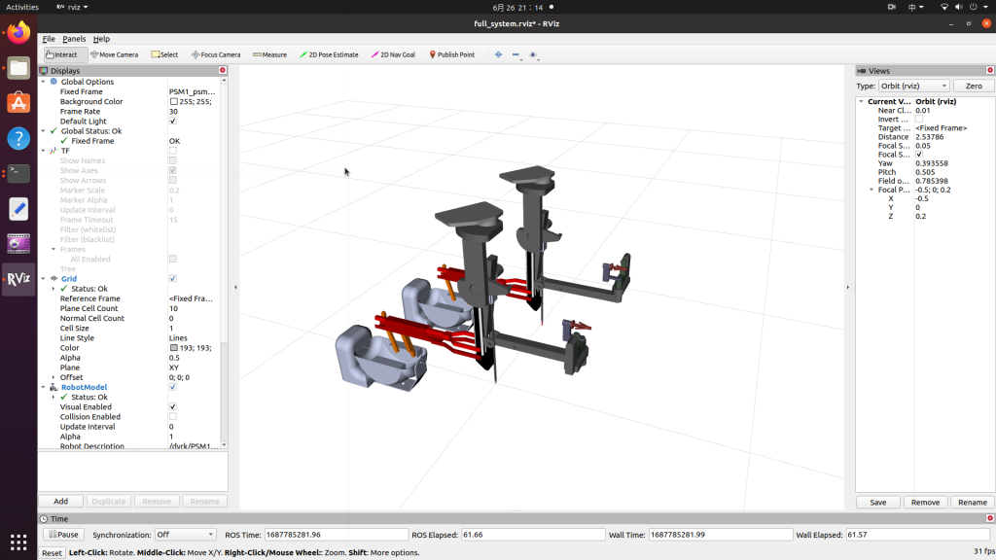Screen dimensions: 996x560
Task: Activate 2D Pose Estimate tool
Action: click(x=329, y=54)
